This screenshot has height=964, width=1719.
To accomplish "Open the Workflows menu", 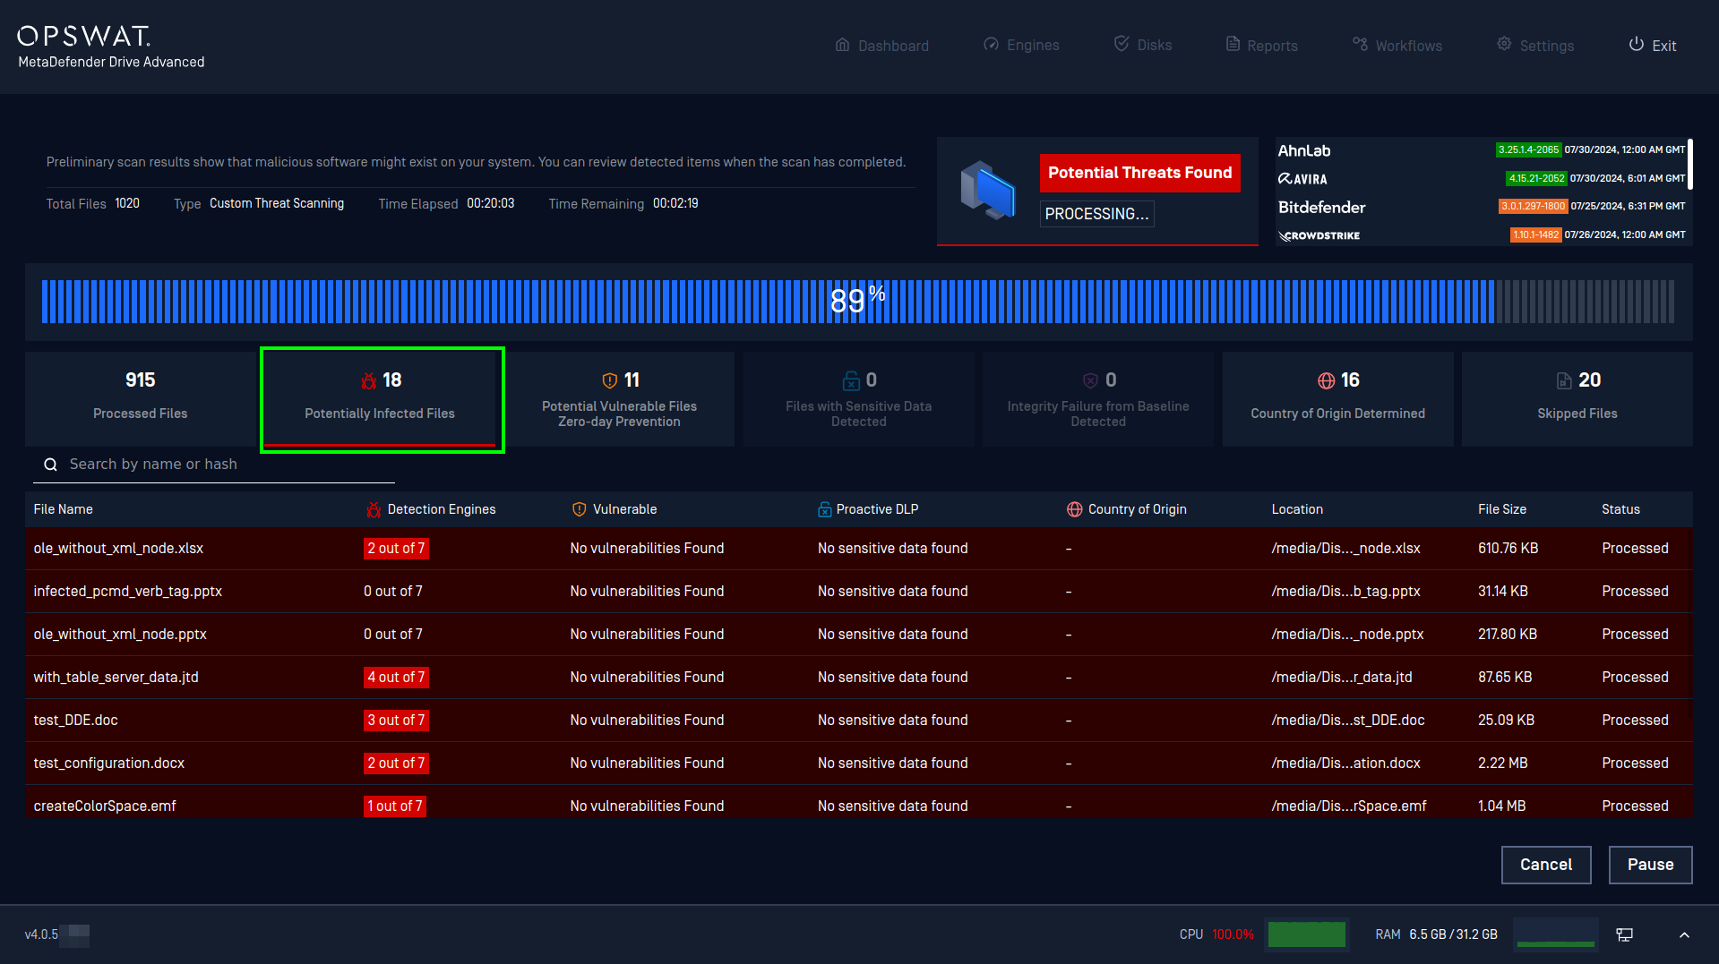I will tap(1397, 46).
